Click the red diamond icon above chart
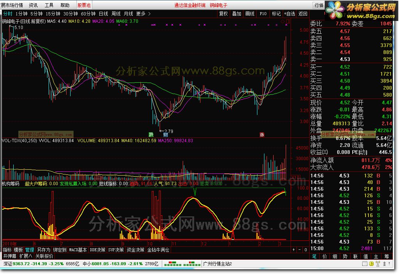The width and height of the screenshot is (399, 274). click(282, 22)
